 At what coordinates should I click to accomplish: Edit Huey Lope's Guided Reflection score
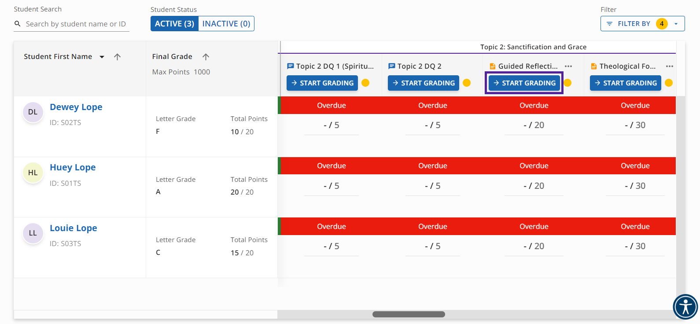pyautogui.click(x=534, y=186)
